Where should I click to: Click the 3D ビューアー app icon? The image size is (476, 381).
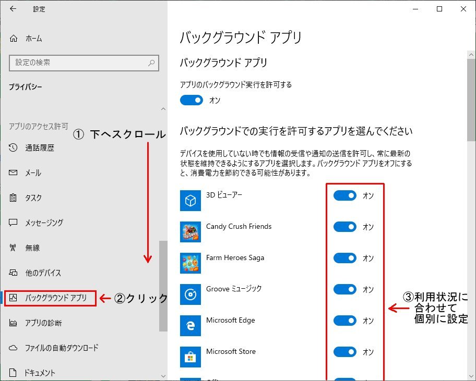[x=191, y=200]
